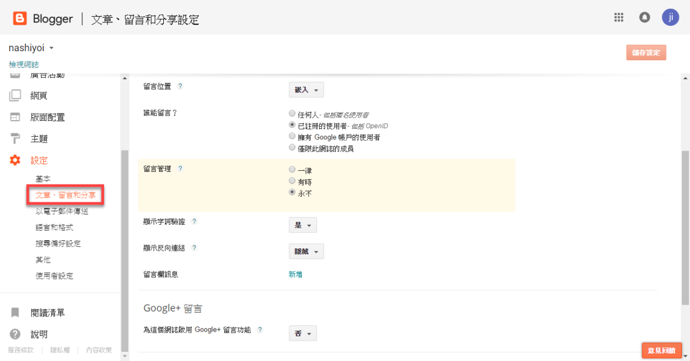690x361 pixels.
Task: Click the 說明 question mark icon
Action: click(16, 334)
